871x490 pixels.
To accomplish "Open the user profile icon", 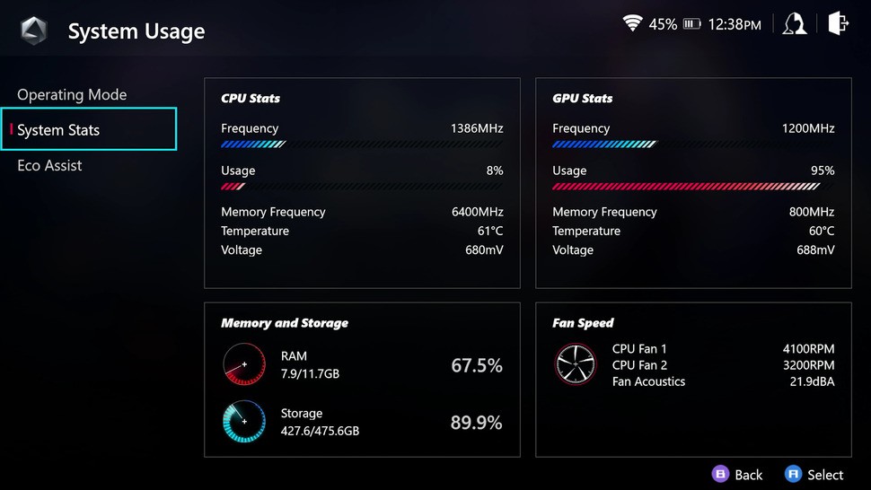I will (x=794, y=24).
